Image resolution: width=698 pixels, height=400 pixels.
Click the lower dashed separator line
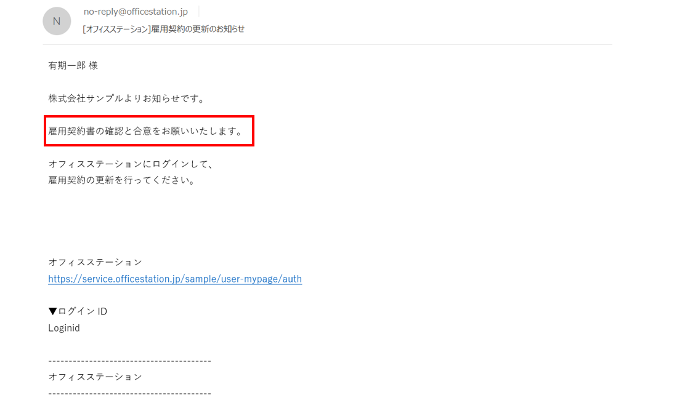pyautogui.click(x=129, y=393)
